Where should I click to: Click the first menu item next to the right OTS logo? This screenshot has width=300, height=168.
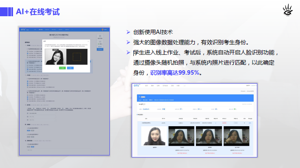pos(146,86)
